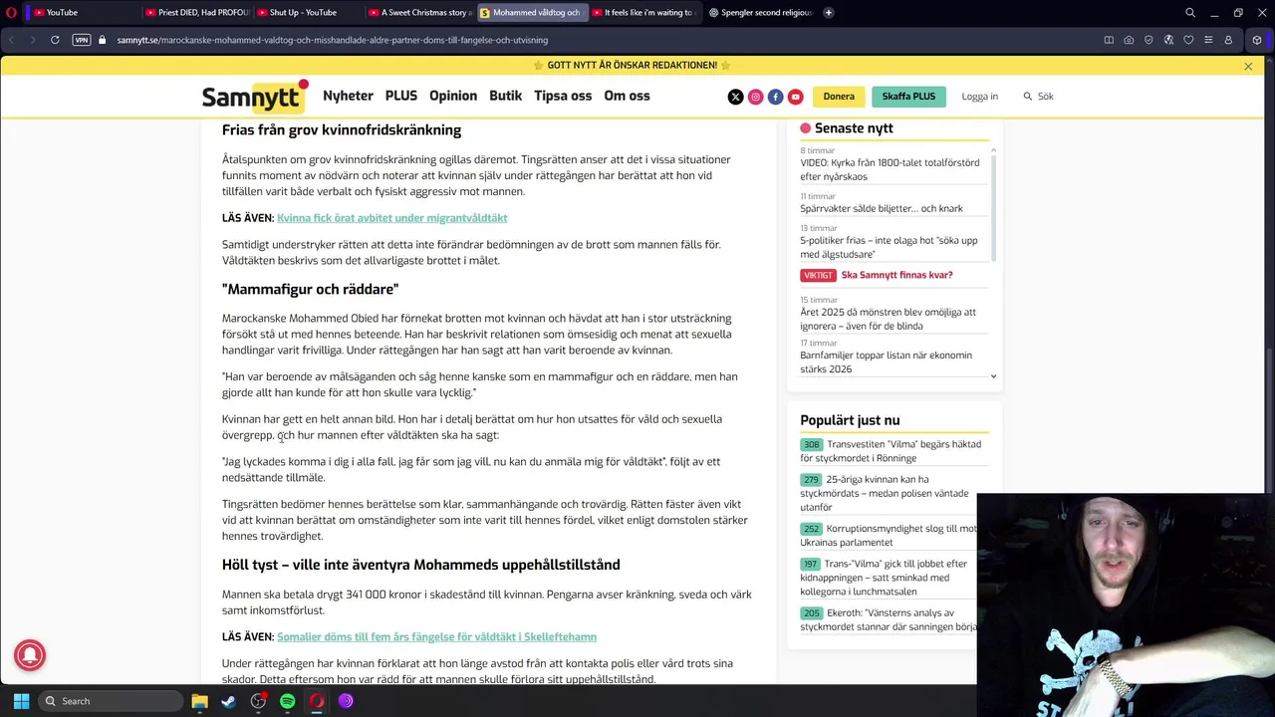
Task: Add page to bookmarks with heart icon
Action: [1188, 40]
